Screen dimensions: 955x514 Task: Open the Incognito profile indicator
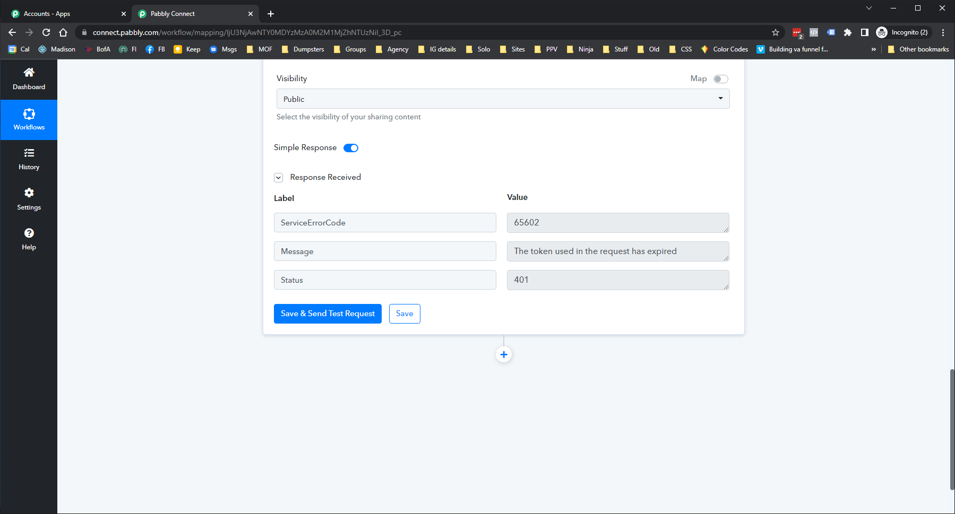pyautogui.click(x=902, y=32)
